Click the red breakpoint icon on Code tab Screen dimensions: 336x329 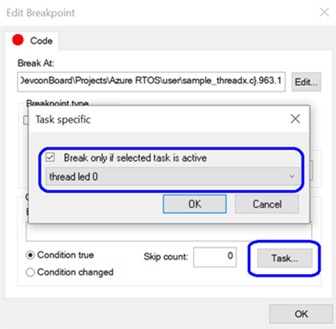(x=18, y=40)
